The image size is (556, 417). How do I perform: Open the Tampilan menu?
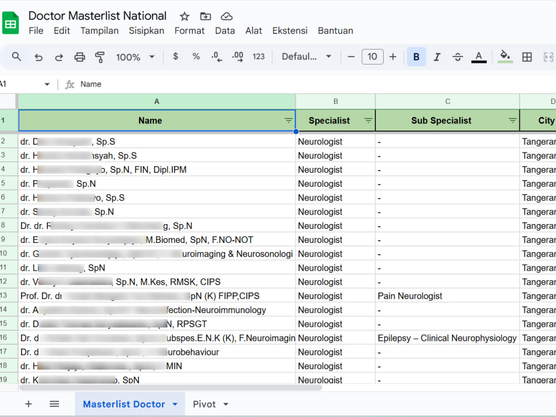point(100,31)
